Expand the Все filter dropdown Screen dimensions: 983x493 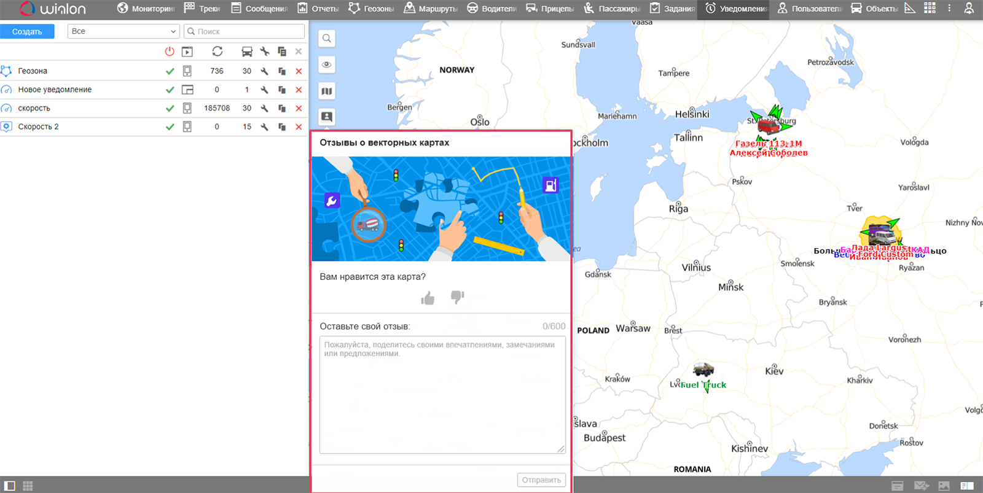123,31
